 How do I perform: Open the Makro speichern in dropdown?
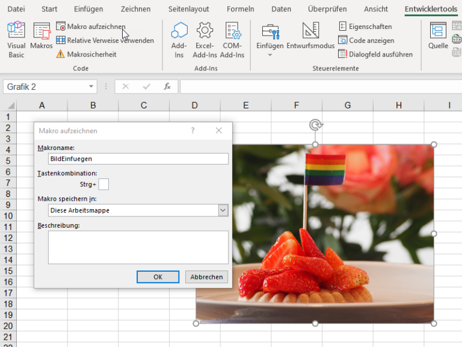coord(223,210)
